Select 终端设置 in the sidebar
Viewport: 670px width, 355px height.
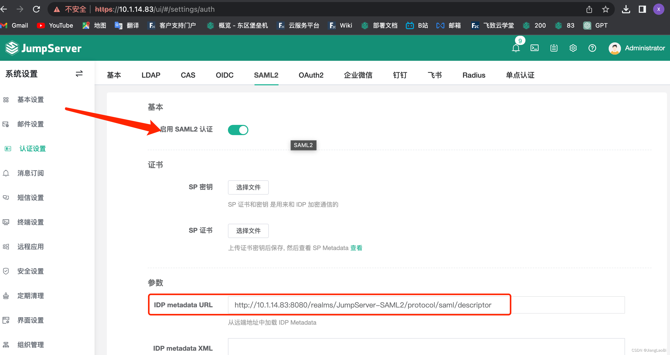coord(30,222)
